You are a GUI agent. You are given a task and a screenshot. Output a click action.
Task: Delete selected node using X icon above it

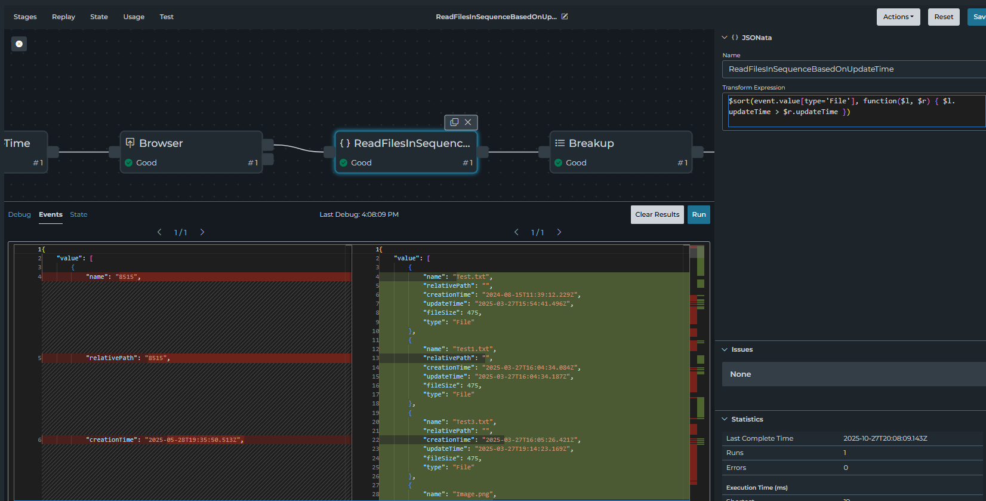click(469, 122)
